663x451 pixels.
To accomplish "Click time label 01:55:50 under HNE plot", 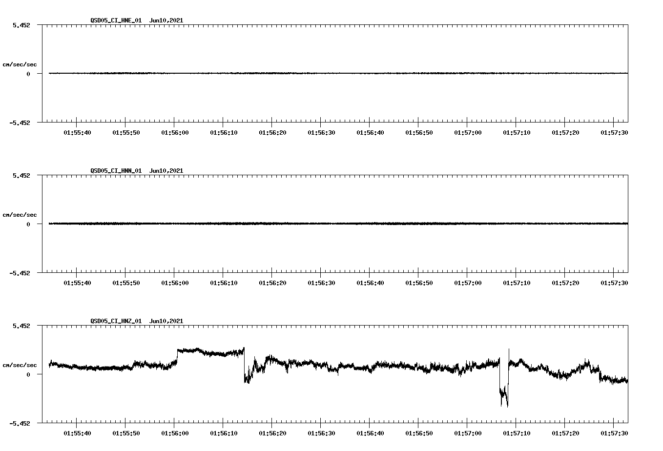I will (x=126, y=133).
